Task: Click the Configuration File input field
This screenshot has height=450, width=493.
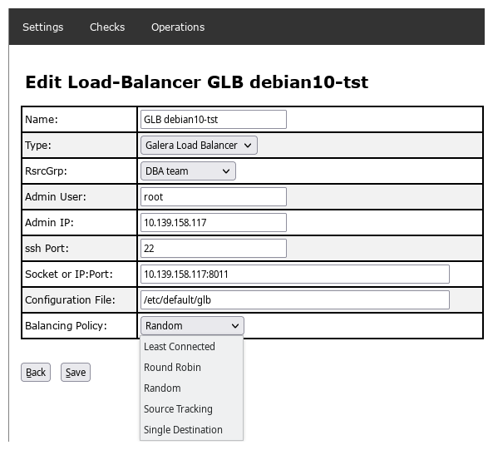Action: (x=295, y=300)
